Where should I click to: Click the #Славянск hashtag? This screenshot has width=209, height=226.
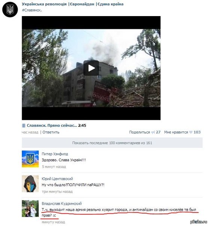pos(32,10)
